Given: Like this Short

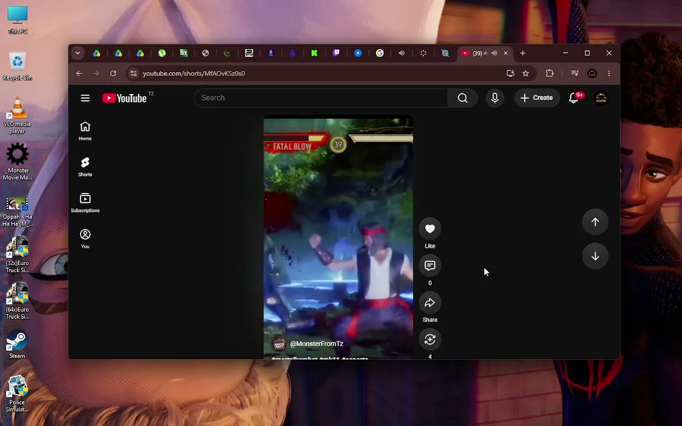Looking at the screenshot, I should (430, 228).
